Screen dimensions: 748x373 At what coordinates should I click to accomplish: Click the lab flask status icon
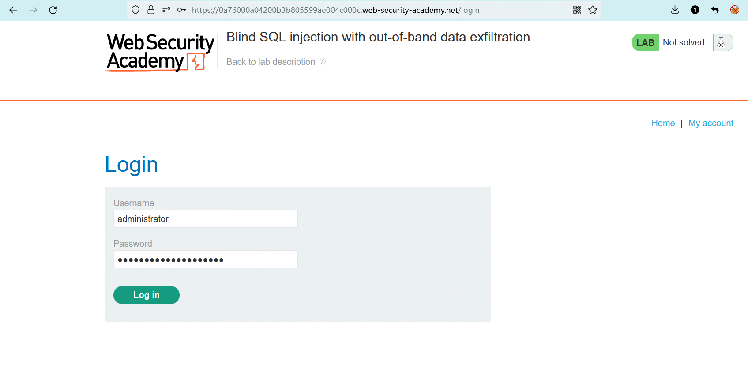(722, 43)
